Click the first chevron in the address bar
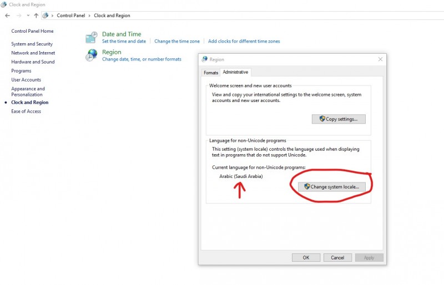The height and width of the screenshot is (285, 444). pyautogui.click(x=52, y=16)
